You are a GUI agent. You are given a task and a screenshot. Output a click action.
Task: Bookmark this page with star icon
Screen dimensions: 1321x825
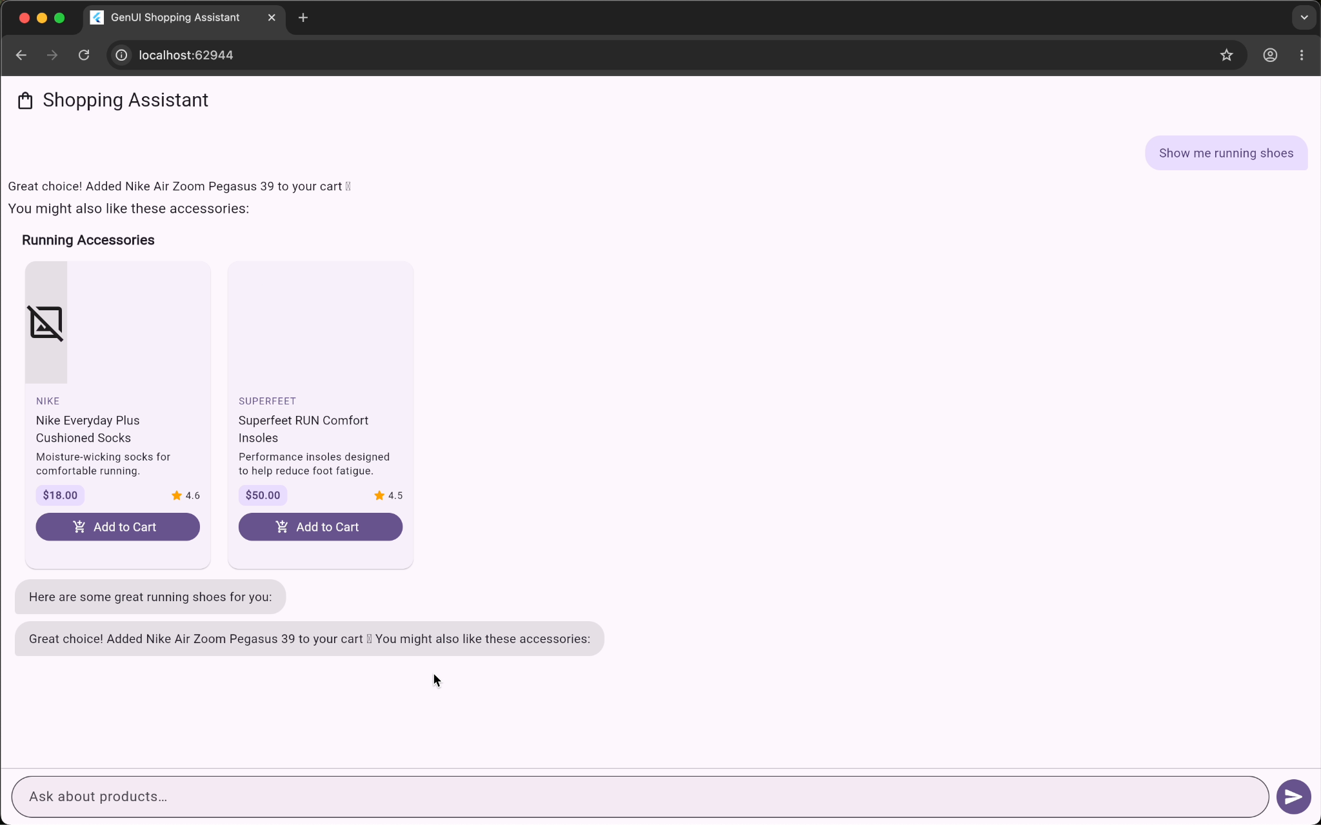pos(1227,55)
